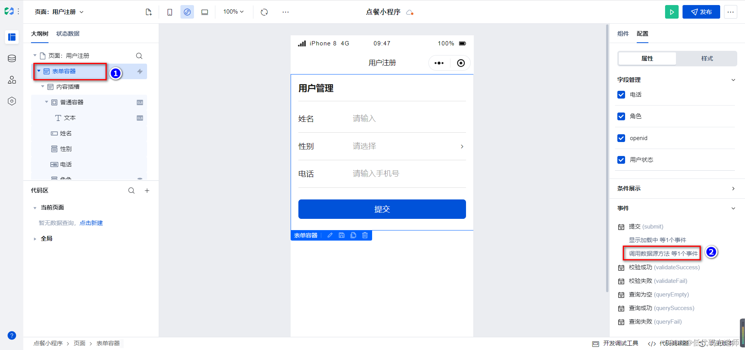The width and height of the screenshot is (745, 350).
Task: Select the 样式 tab
Action: pyautogui.click(x=707, y=59)
